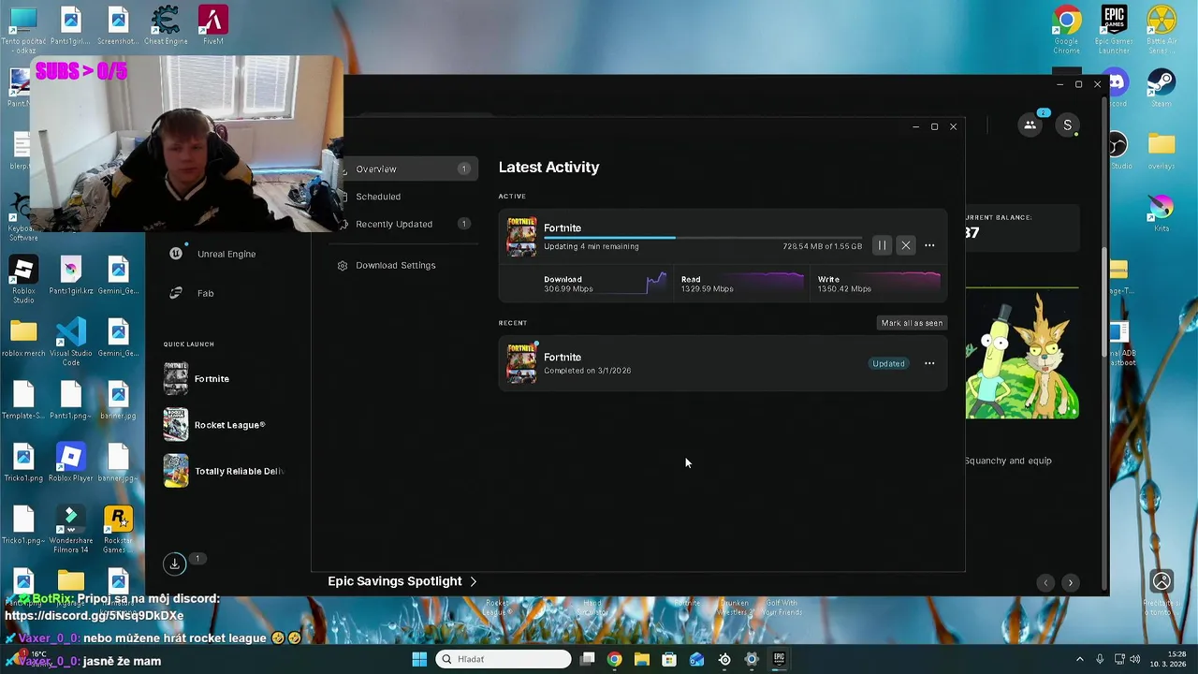Open Roblox Player desktop shortcut
Screen dimensions: 1198x674
(x=71, y=462)
